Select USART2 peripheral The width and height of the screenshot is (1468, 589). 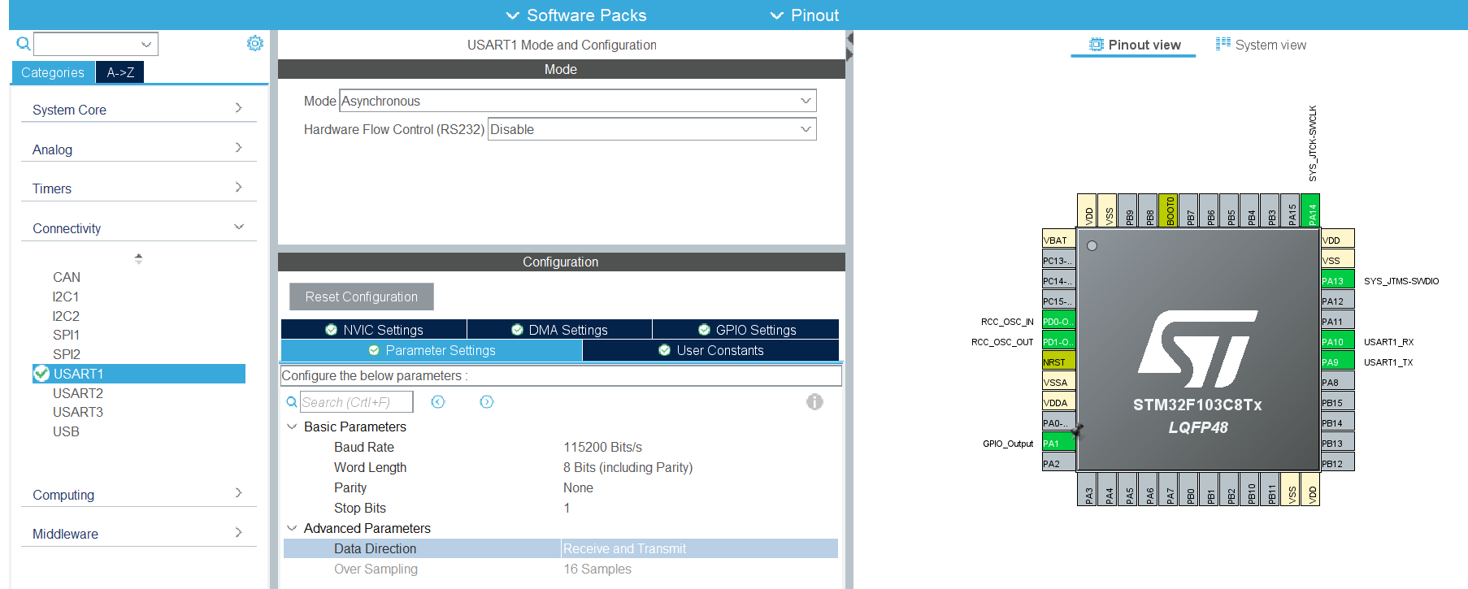point(78,393)
